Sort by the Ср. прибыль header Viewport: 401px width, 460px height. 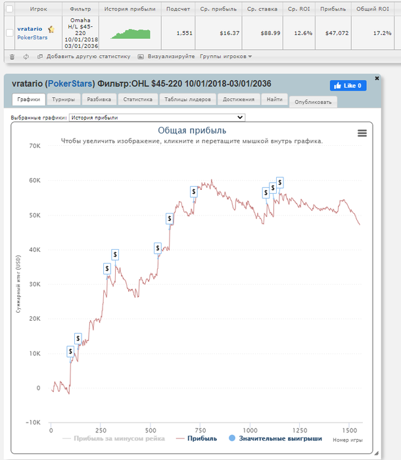coord(218,9)
